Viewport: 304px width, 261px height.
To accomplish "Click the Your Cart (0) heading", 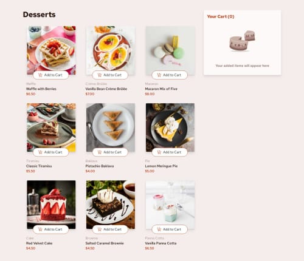I will click(221, 16).
